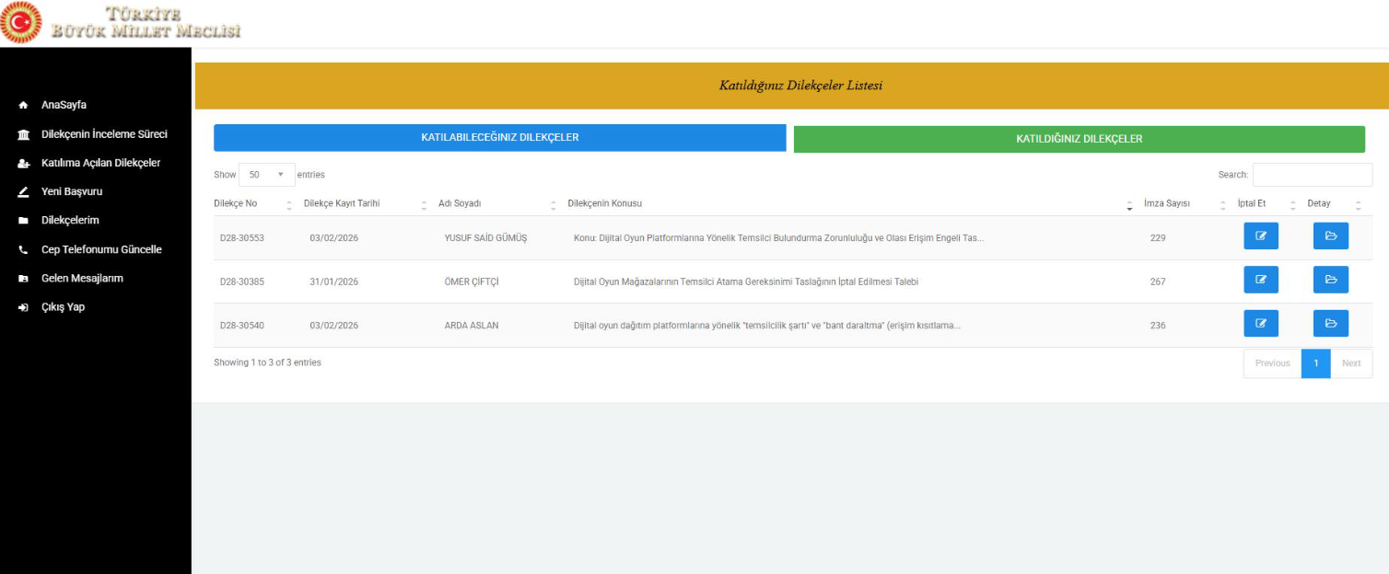This screenshot has width=1389, height=574.
Task: Click petition number D28-30540
Action: 242,326
